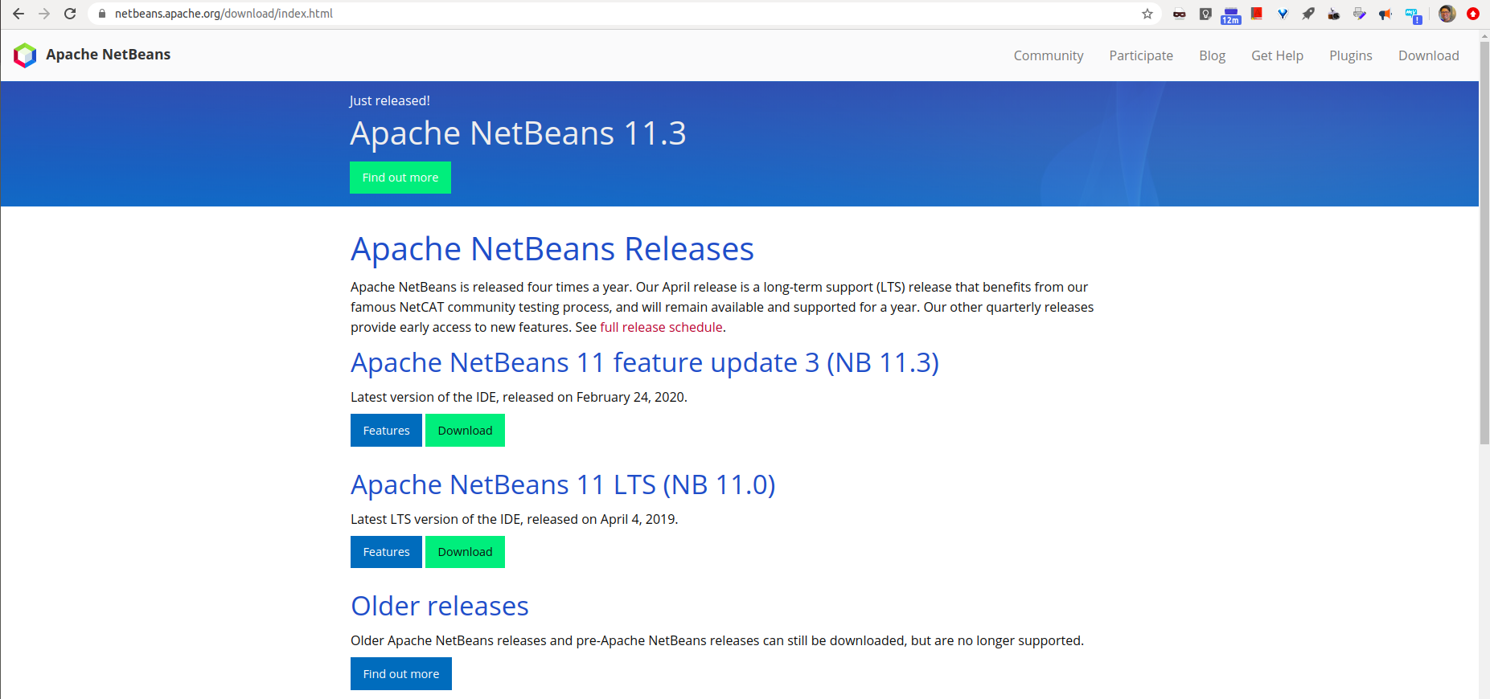Screen dimensions: 1490x699
Task: Open the lightbulb extension icon
Action: [x=1205, y=14]
